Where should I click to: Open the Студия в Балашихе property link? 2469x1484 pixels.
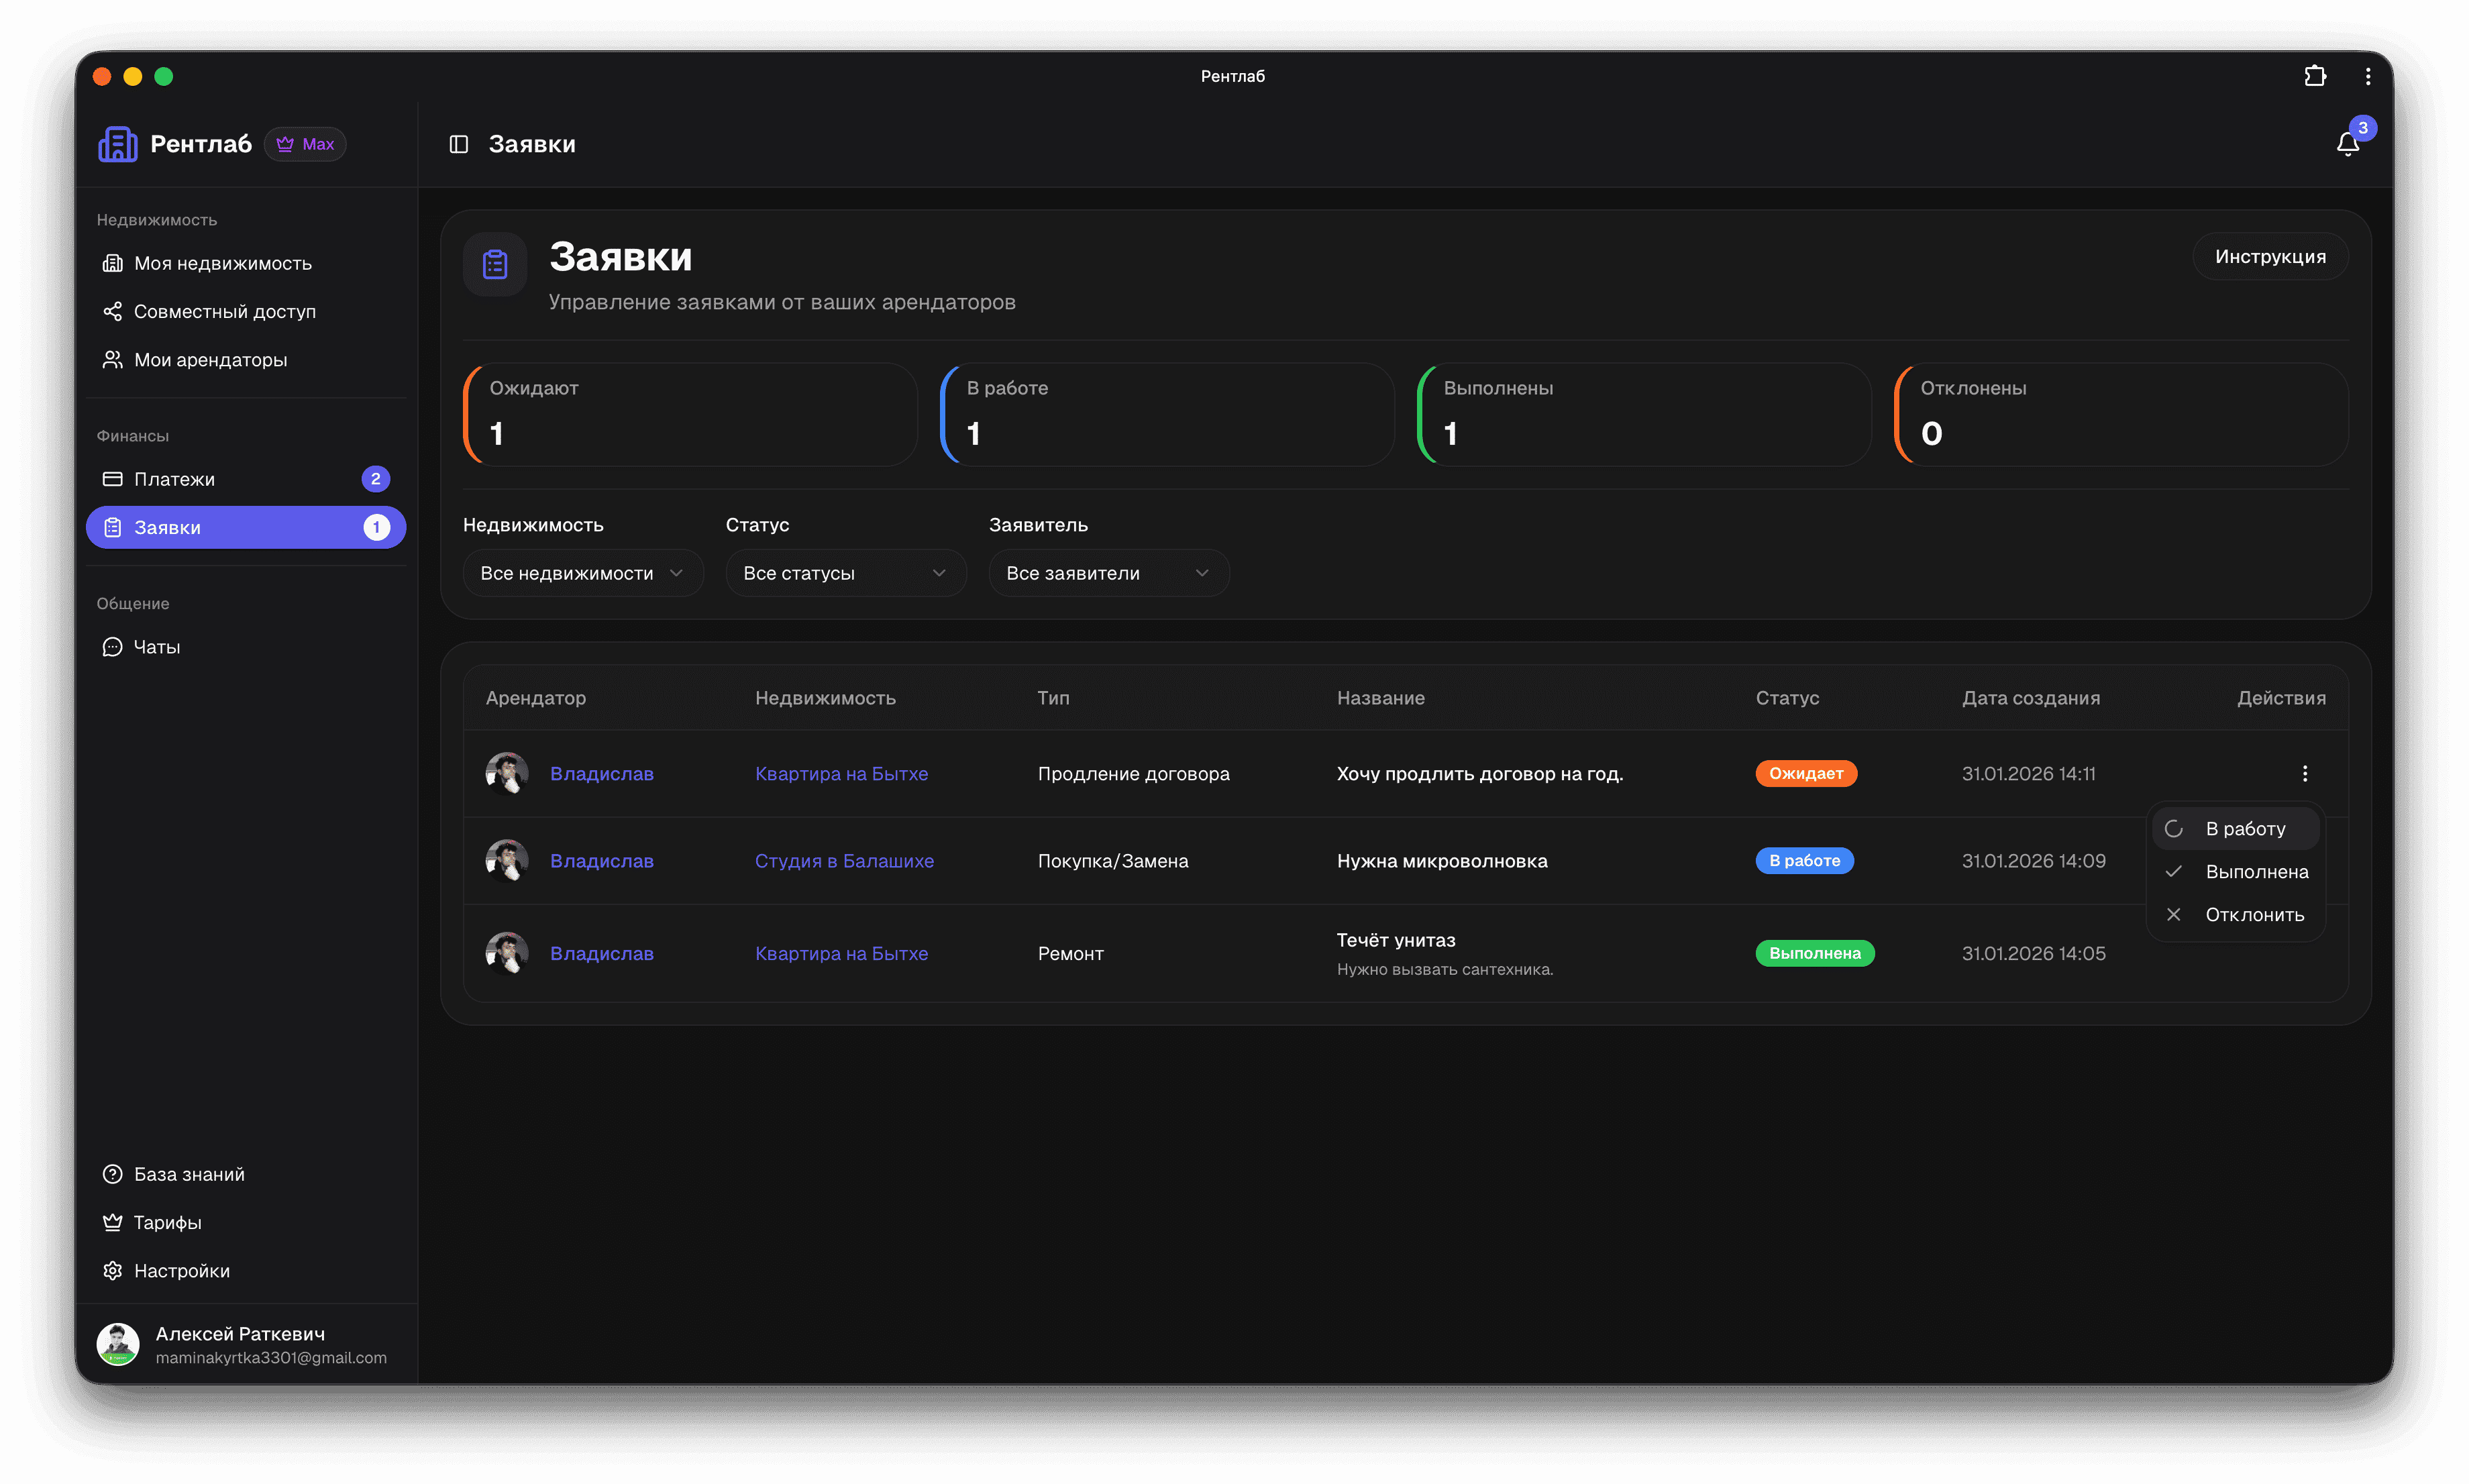point(844,861)
